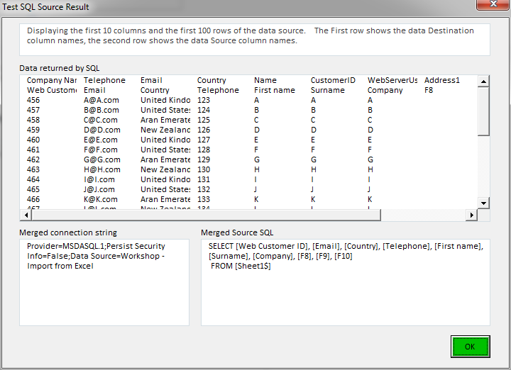Click the K@K.com email cell
This screenshot has height=370, width=511.
(x=101, y=199)
